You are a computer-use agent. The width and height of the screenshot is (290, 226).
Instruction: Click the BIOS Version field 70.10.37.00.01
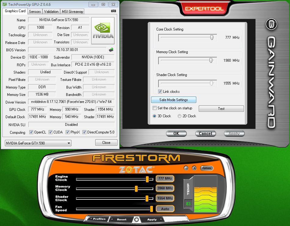pos(67,49)
